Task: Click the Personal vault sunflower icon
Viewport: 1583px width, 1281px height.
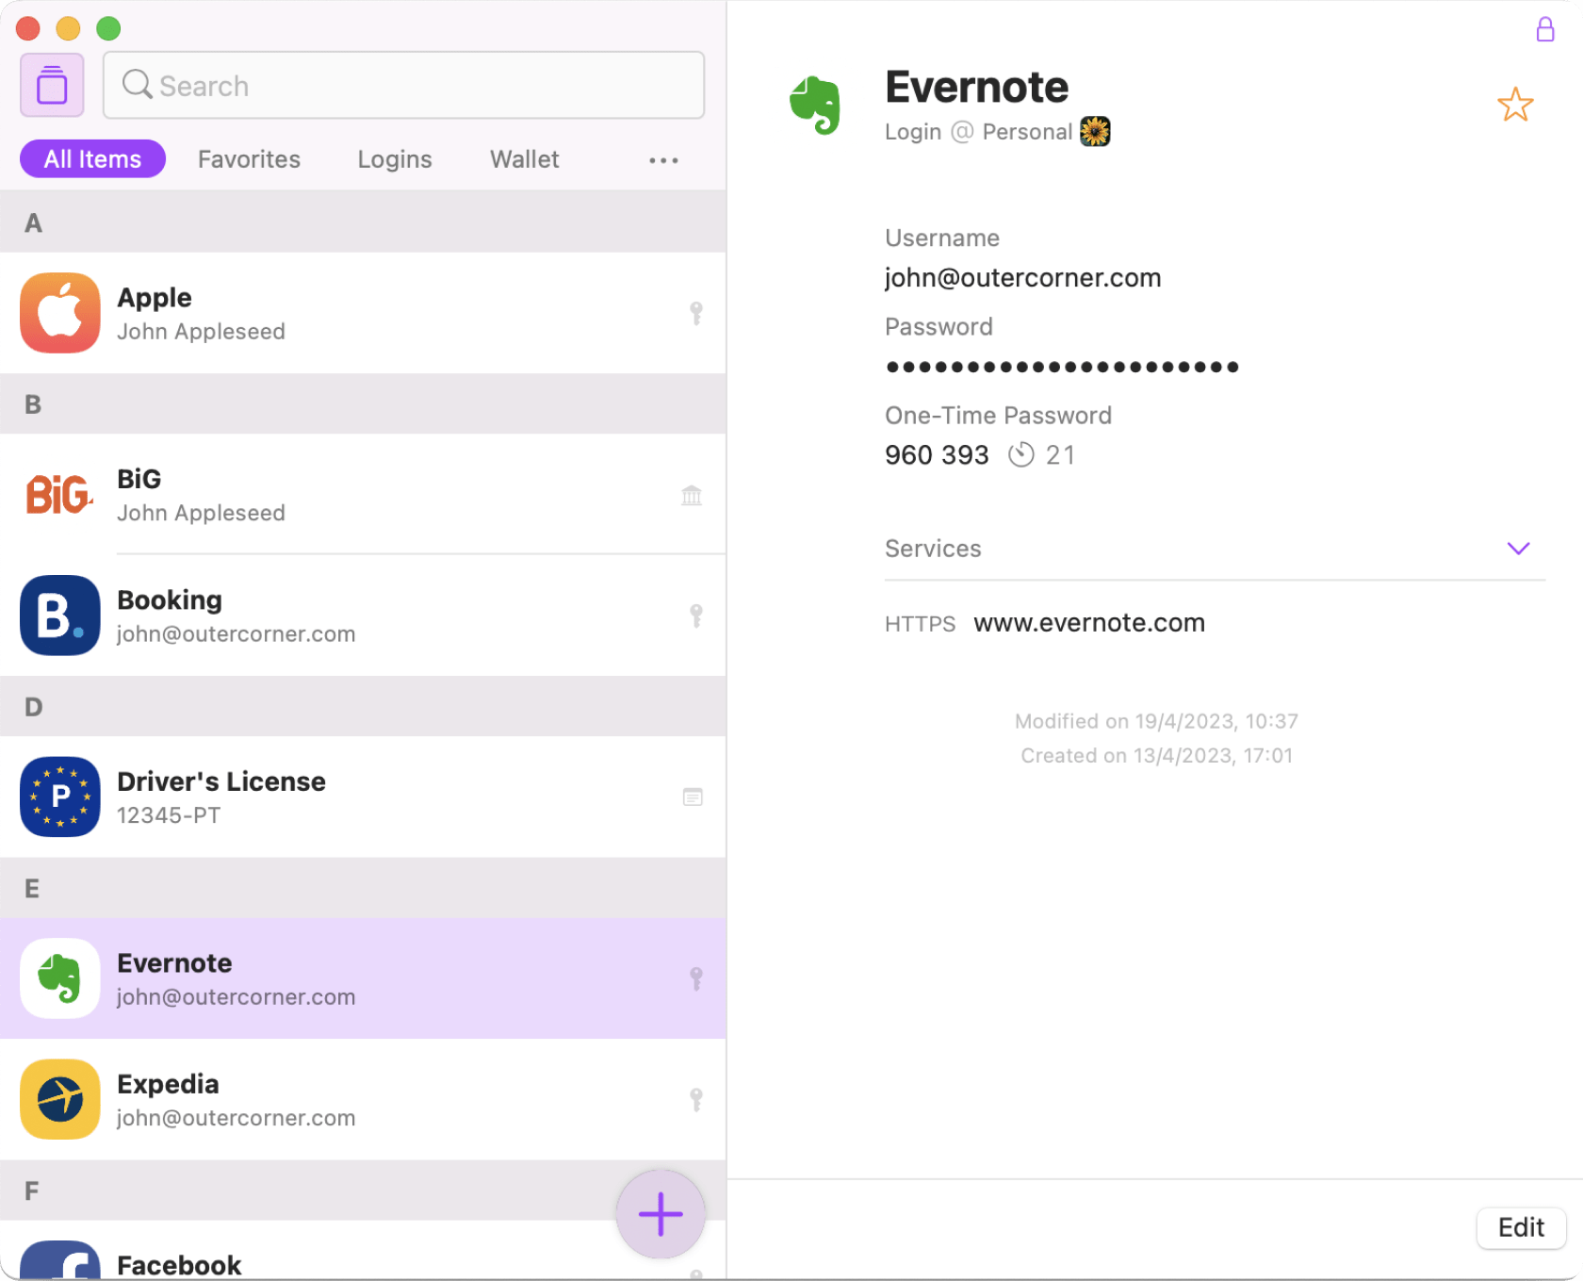Action: [1094, 132]
